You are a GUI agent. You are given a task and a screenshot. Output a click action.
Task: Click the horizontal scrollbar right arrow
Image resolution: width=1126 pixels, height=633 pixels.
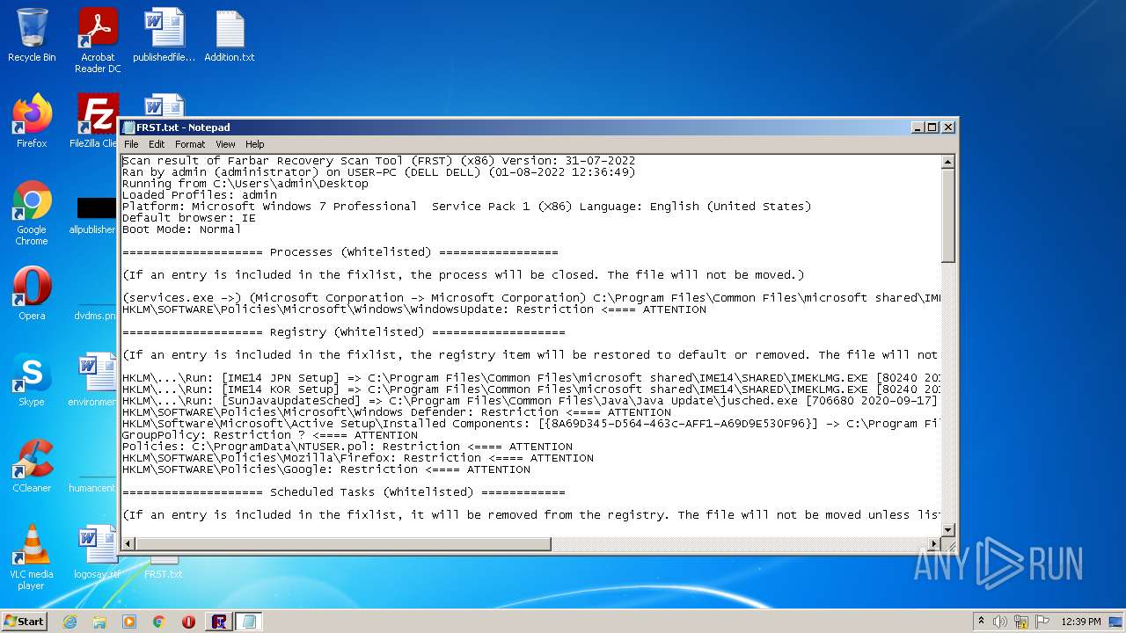pos(933,544)
